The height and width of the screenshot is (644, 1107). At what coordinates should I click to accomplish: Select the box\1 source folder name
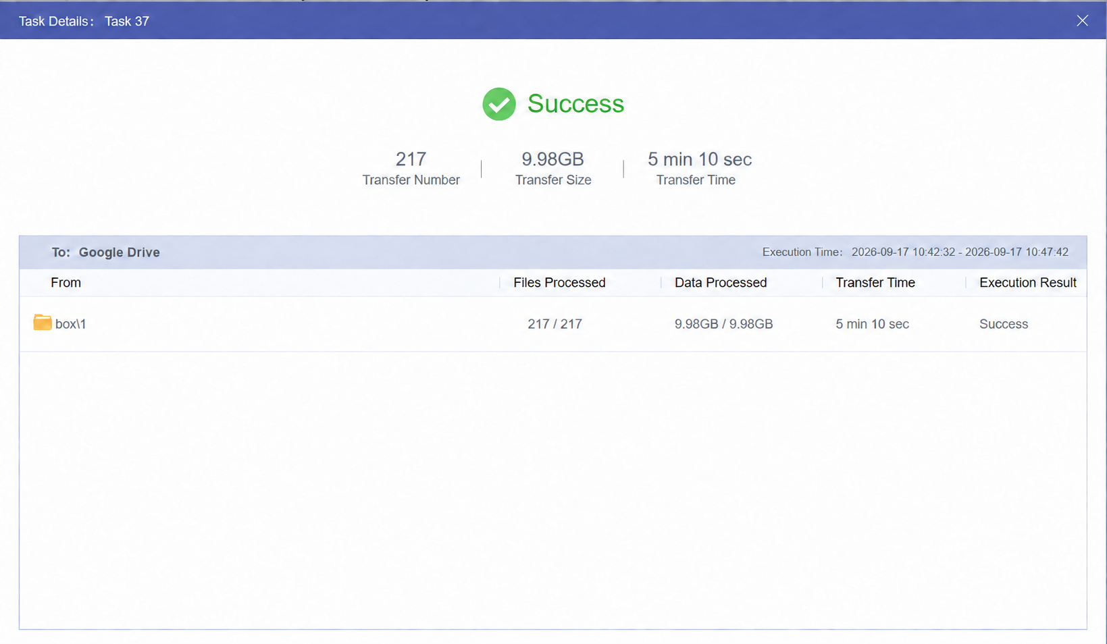point(70,324)
